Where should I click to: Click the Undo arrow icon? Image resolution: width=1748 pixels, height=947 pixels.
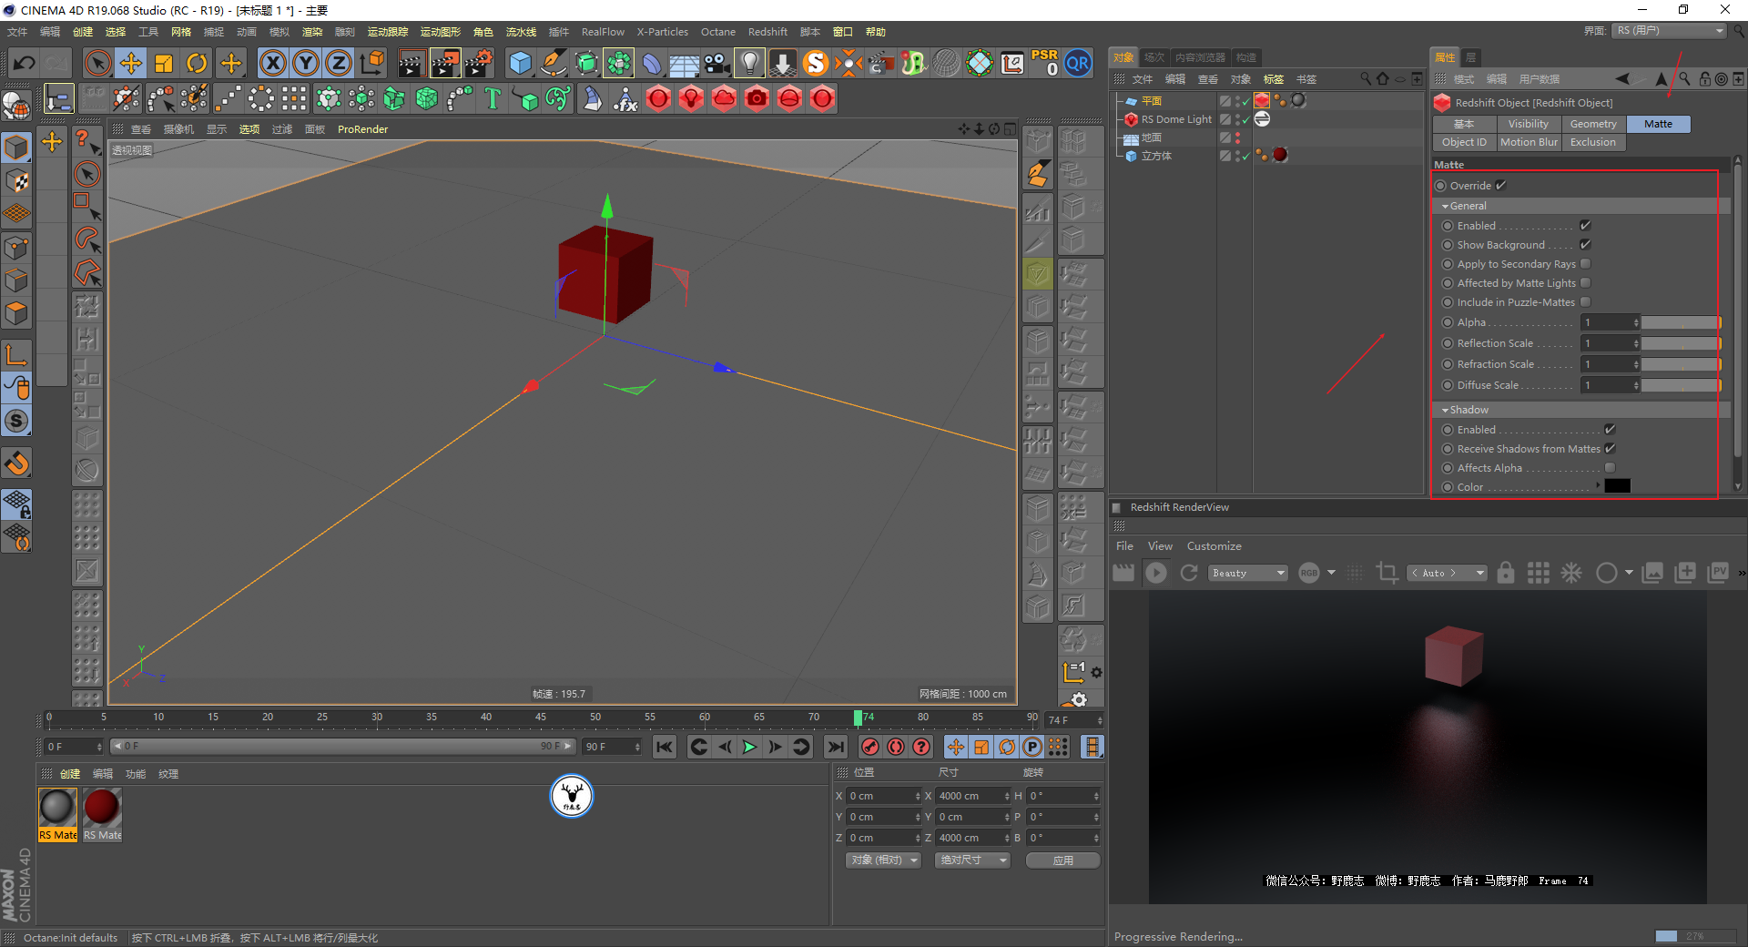[25, 63]
